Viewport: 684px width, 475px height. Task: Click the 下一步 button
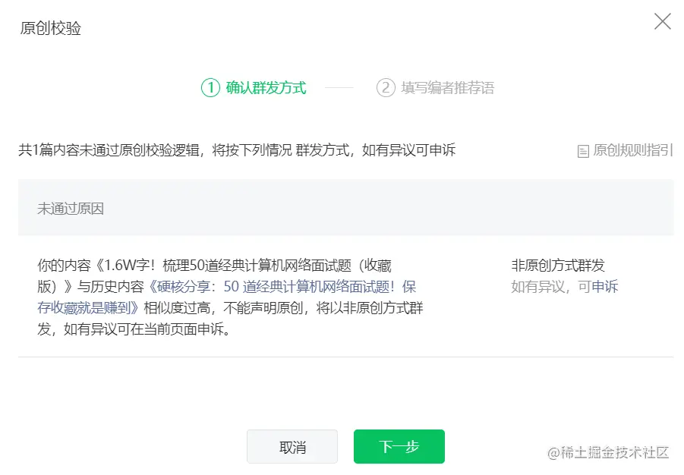click(399, 446)
